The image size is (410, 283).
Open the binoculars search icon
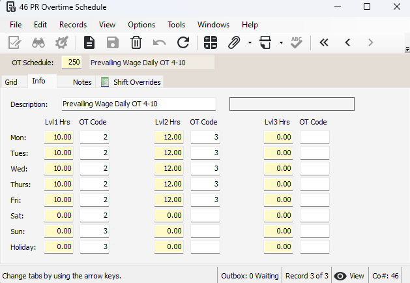[x=38, y=42]
